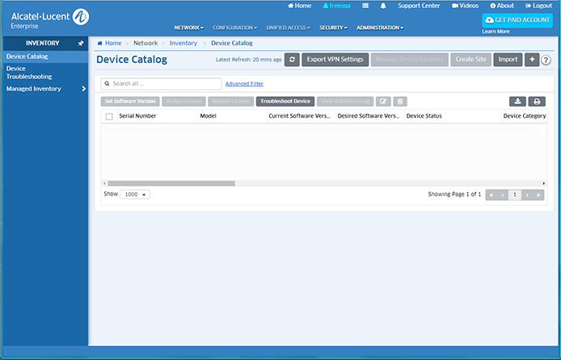Screen dimensions: 561x360
Task: Click the plus add device icon
Action: click(531, 60)
